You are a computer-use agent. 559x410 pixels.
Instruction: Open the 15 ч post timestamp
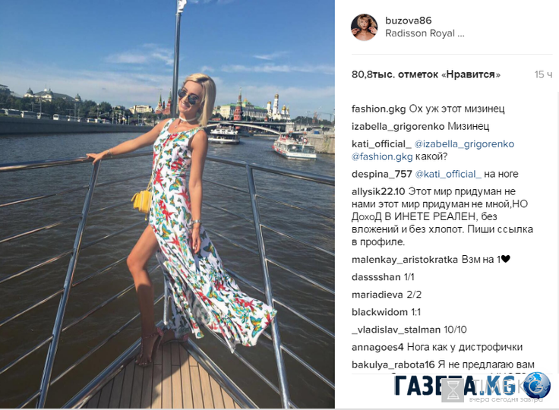(543, 74)
